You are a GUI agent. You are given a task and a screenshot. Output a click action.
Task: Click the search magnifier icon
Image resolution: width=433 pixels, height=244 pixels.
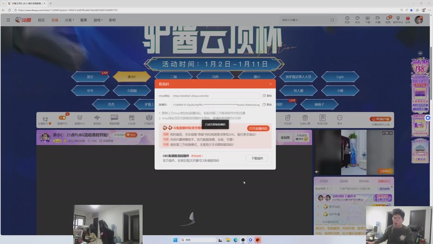(332, 20)
